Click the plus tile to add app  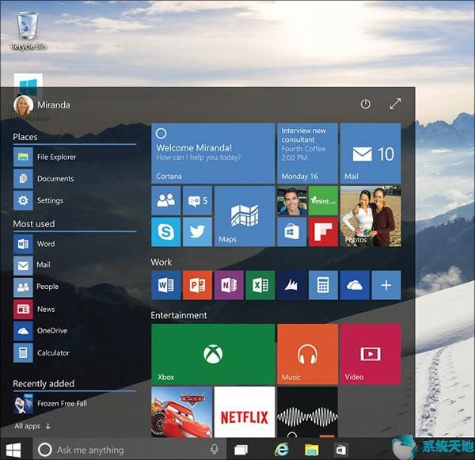click(x=386, y=285)
